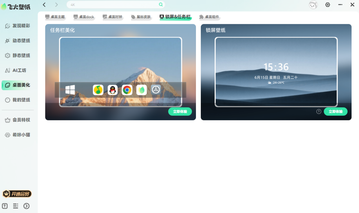Click the back navigation arrow
The height and width of the screenshot is (213, 359).
44,4
